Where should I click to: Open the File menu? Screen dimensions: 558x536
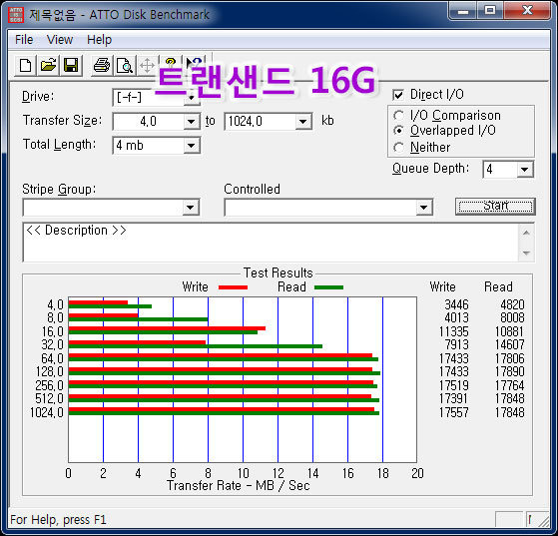click(24, 40)
